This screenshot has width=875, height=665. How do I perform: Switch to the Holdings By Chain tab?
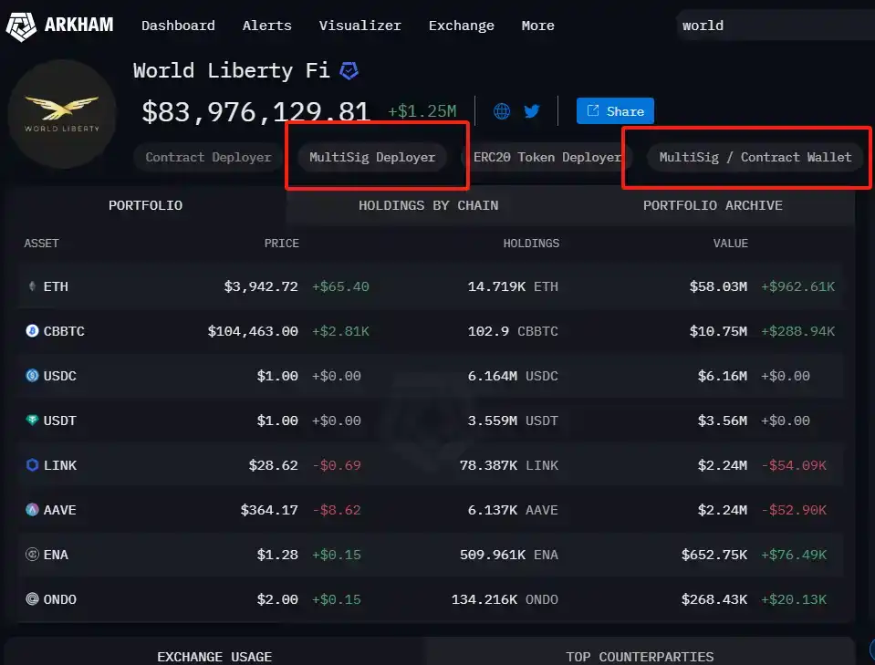[428, 205]
